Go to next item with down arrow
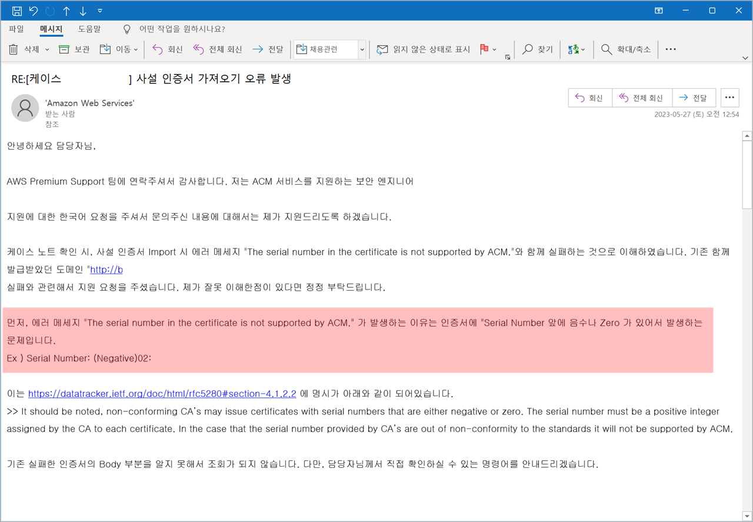This screenshot has height=522, width=753. 83,11
